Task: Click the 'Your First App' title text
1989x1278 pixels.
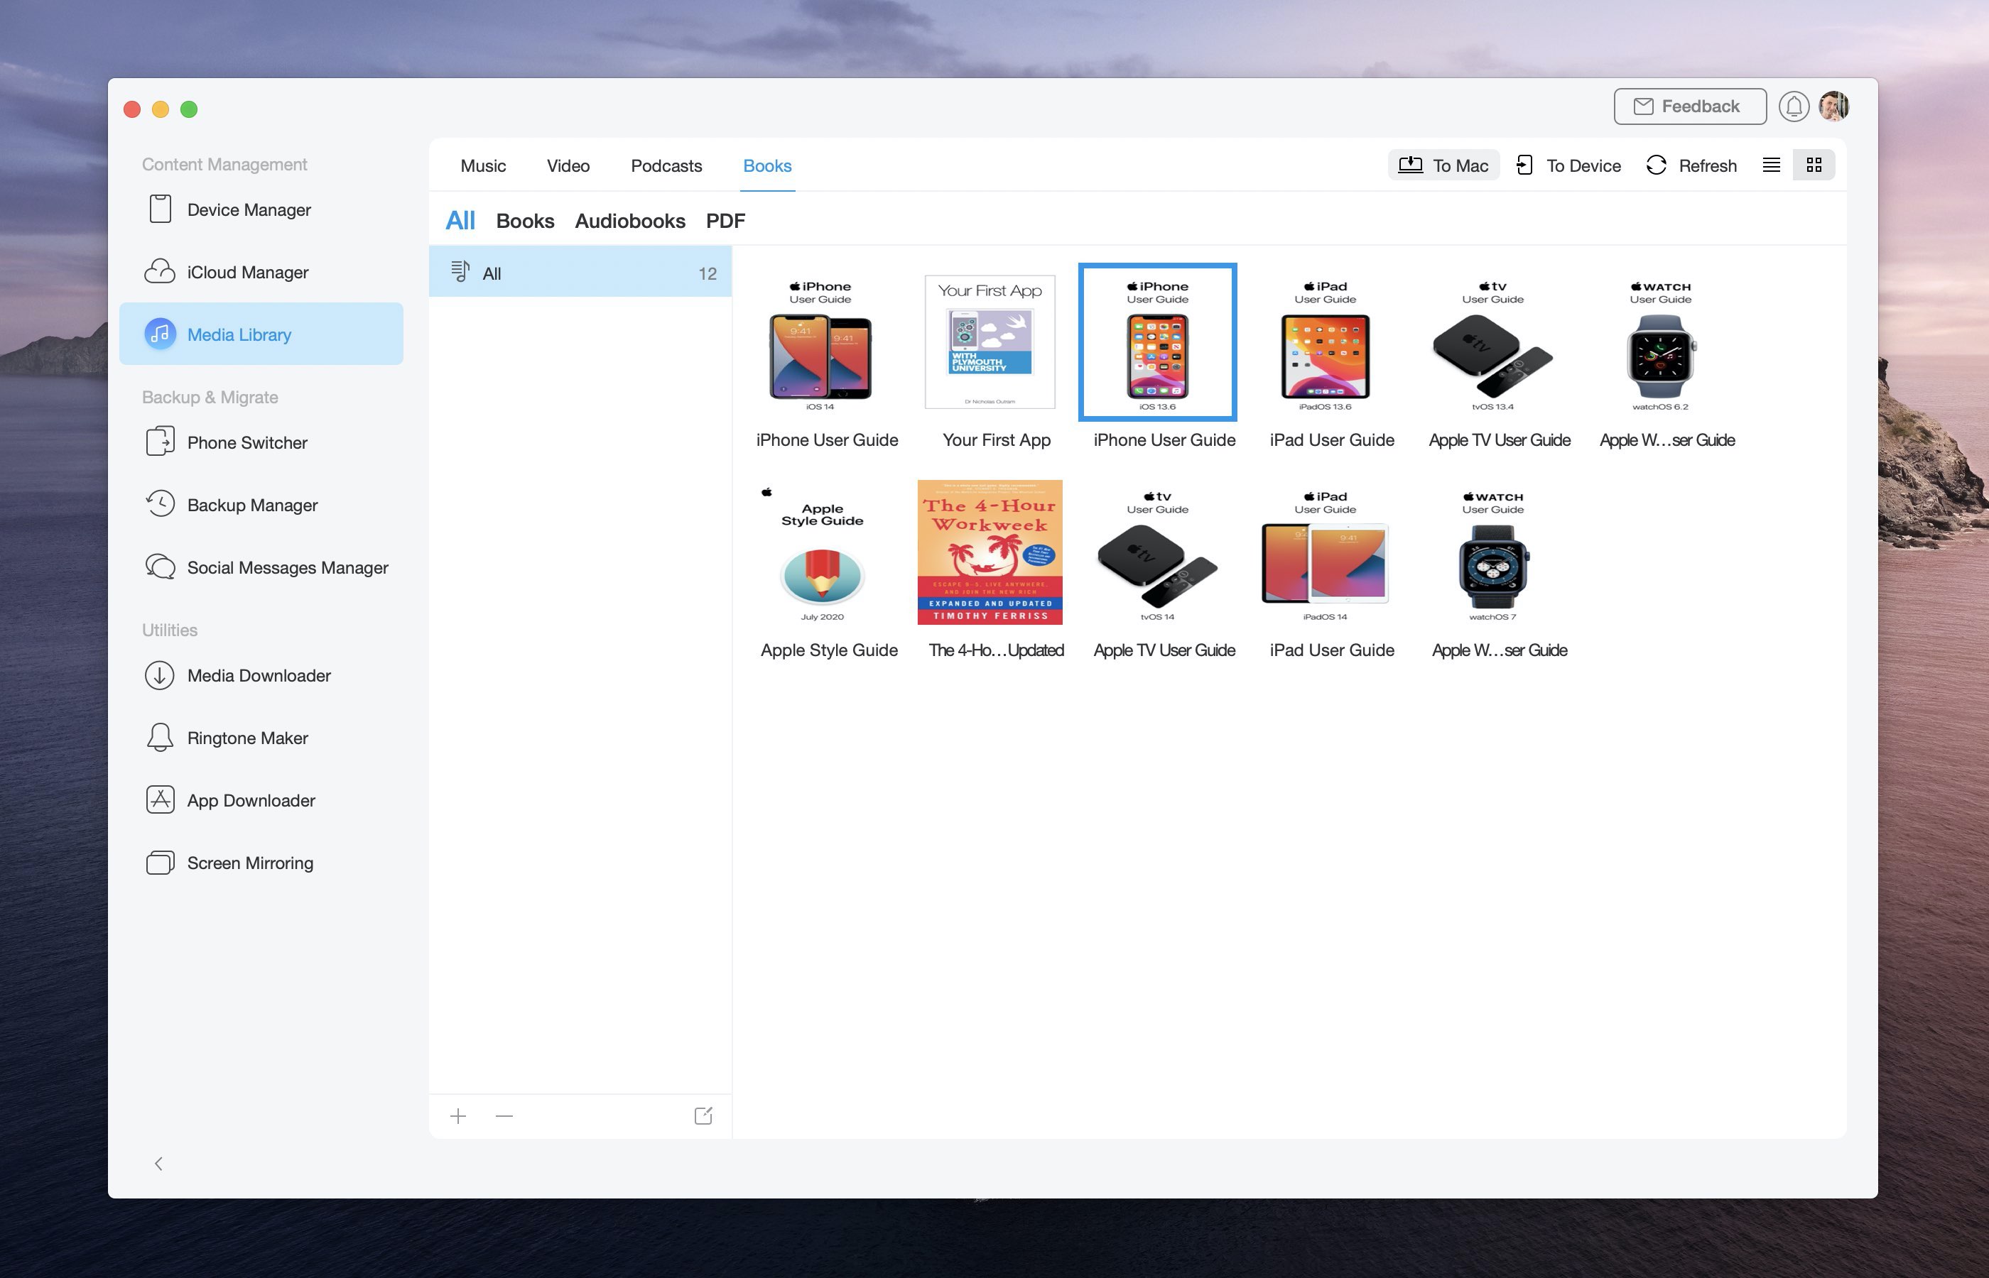Action: [x=996, y=439]
